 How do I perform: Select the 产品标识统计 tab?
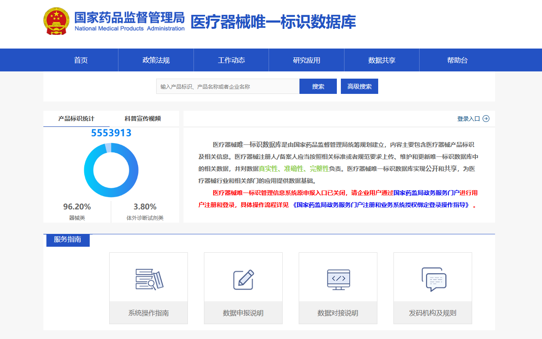(x=76, y=119)
